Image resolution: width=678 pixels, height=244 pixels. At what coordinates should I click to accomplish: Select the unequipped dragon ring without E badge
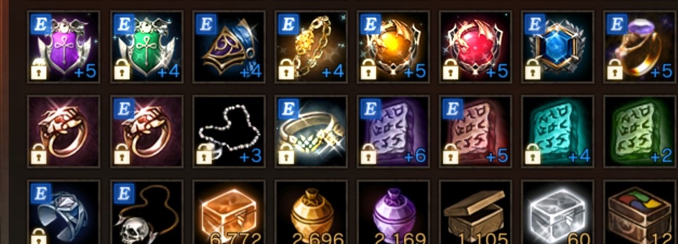64,131
